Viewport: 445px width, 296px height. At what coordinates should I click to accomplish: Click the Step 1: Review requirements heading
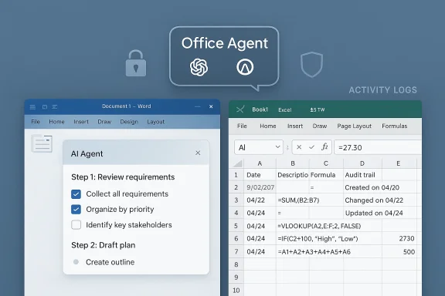(123, 177)
